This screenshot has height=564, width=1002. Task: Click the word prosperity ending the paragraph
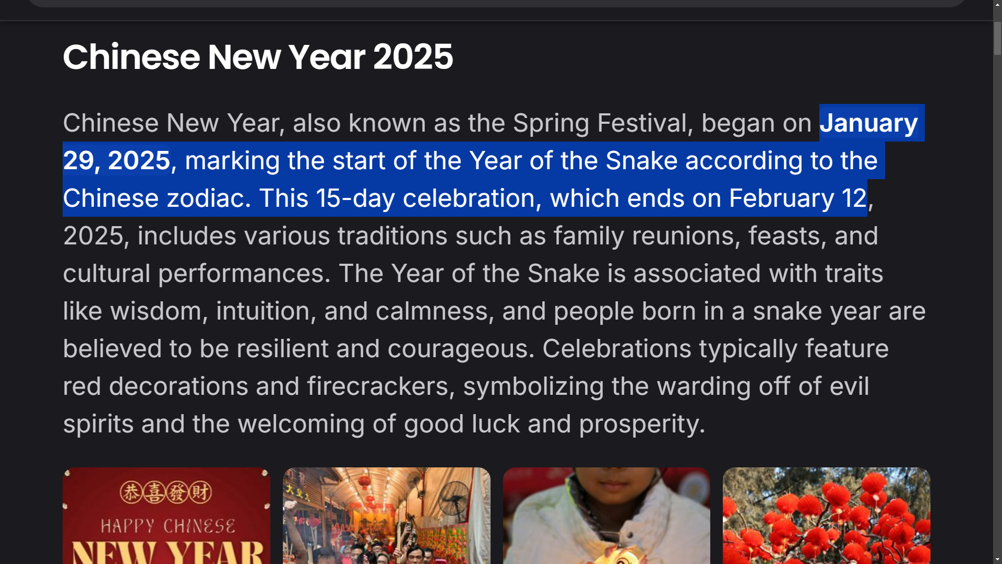click(641, 424)
